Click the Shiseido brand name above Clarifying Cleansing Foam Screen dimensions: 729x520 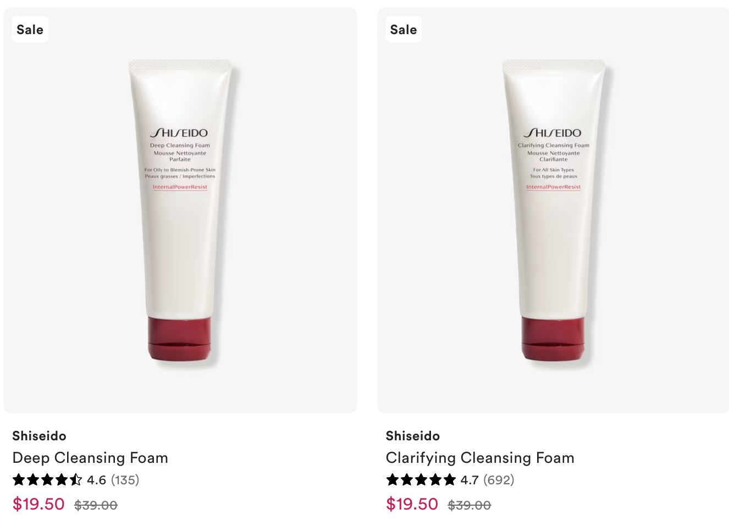click(x=413, y=436)
